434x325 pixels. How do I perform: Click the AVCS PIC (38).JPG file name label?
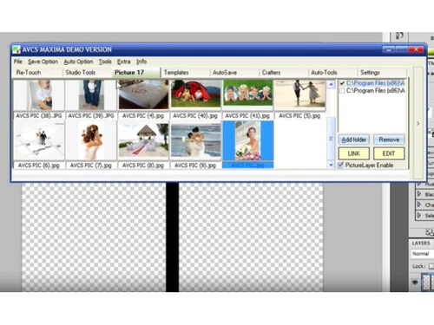pos(39,116)
